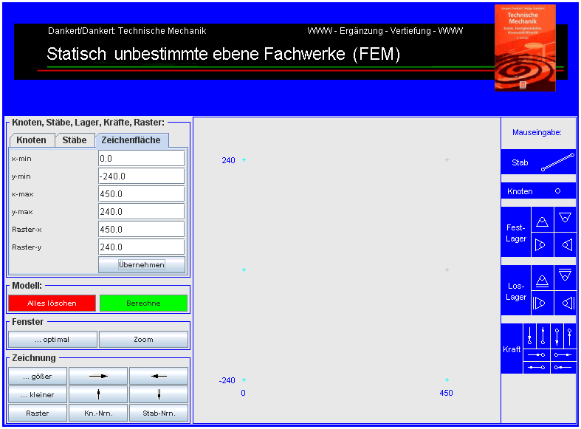Choose the downward-pointing Fest-Lager triangle
Screen dimensions: 581x429
pos(565,218)
